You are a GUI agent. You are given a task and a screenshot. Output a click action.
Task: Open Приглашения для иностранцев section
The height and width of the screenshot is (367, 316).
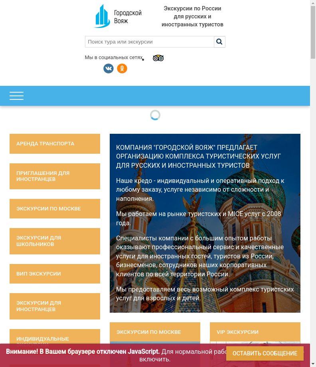[x=55, y=176]
